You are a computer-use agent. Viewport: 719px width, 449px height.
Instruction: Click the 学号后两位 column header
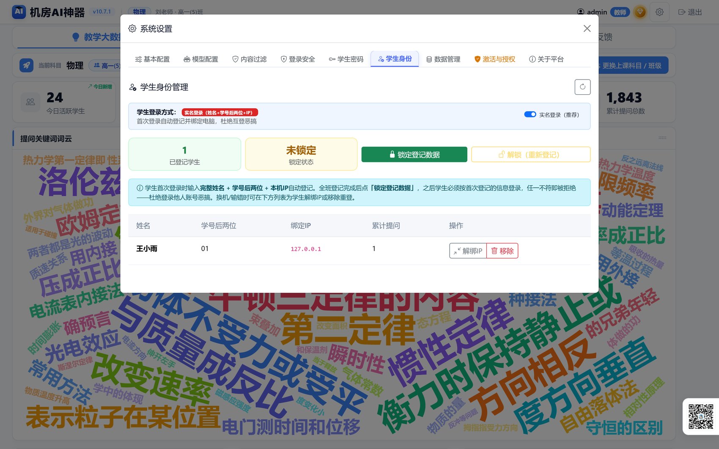click(x=219, y=226)
